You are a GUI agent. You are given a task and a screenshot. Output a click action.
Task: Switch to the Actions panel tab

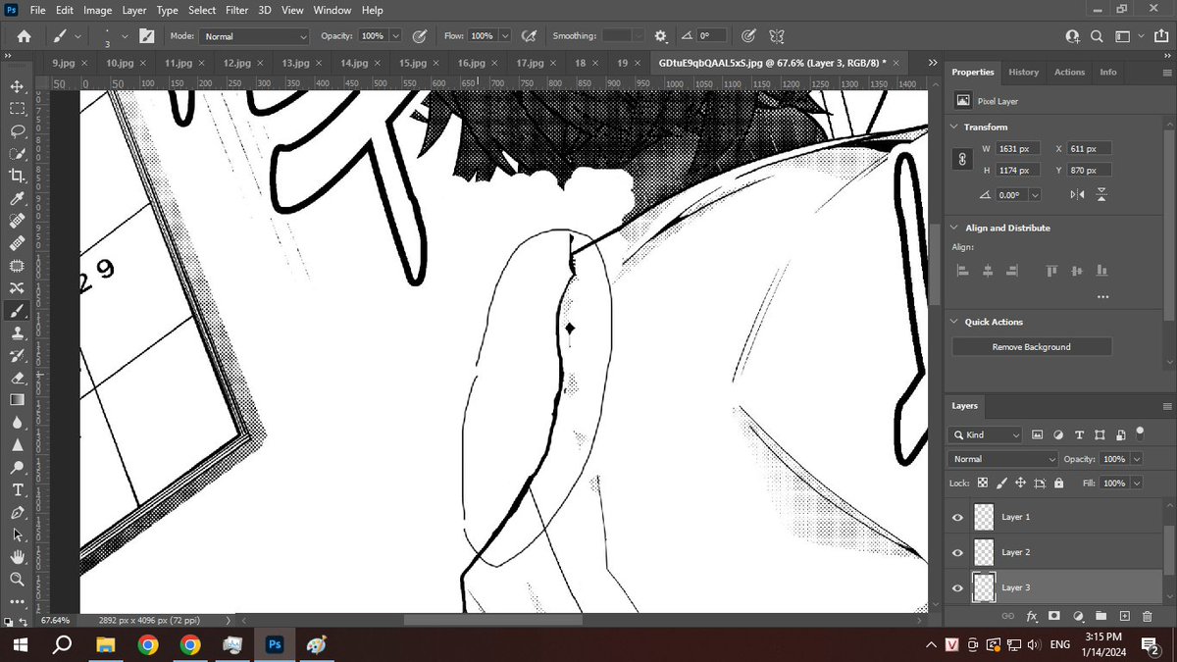[1069, 72]
